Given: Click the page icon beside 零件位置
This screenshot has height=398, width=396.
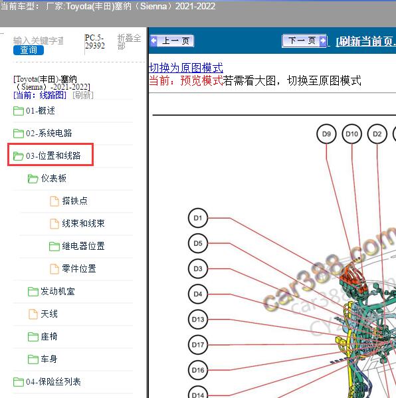Looking at the screenshot, I should [54, 269].
